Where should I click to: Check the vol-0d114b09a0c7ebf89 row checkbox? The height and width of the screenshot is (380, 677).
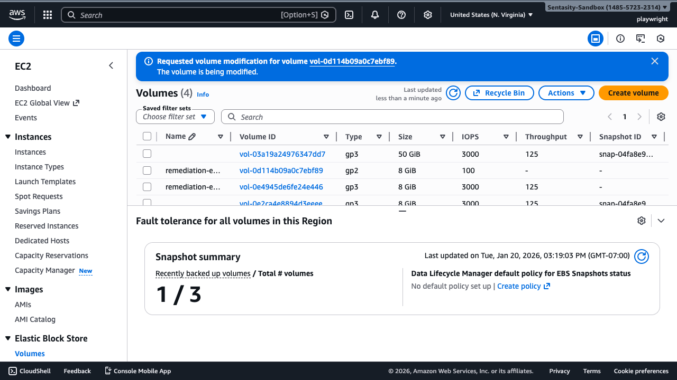tap(147, 170)
